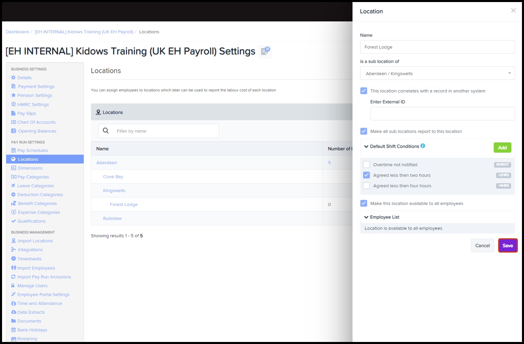This screenshot has height=344, width=524.
Task: Collapse the Employee List section
Action: point(366,217)
